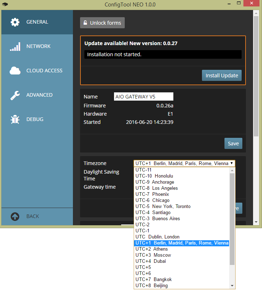The image size is (262, 290).
Task: Choose the UTC-1 option
Action: point(182,231)
